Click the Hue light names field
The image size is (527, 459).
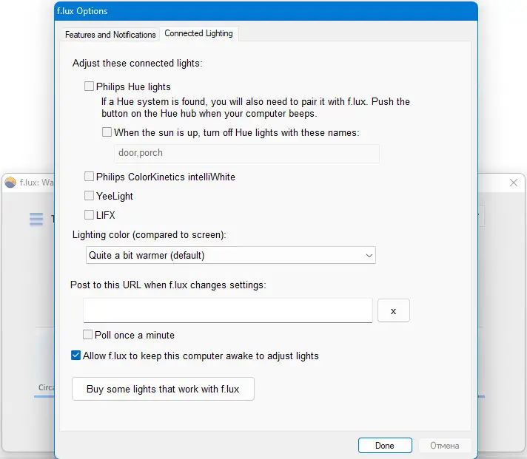(246, 153)
